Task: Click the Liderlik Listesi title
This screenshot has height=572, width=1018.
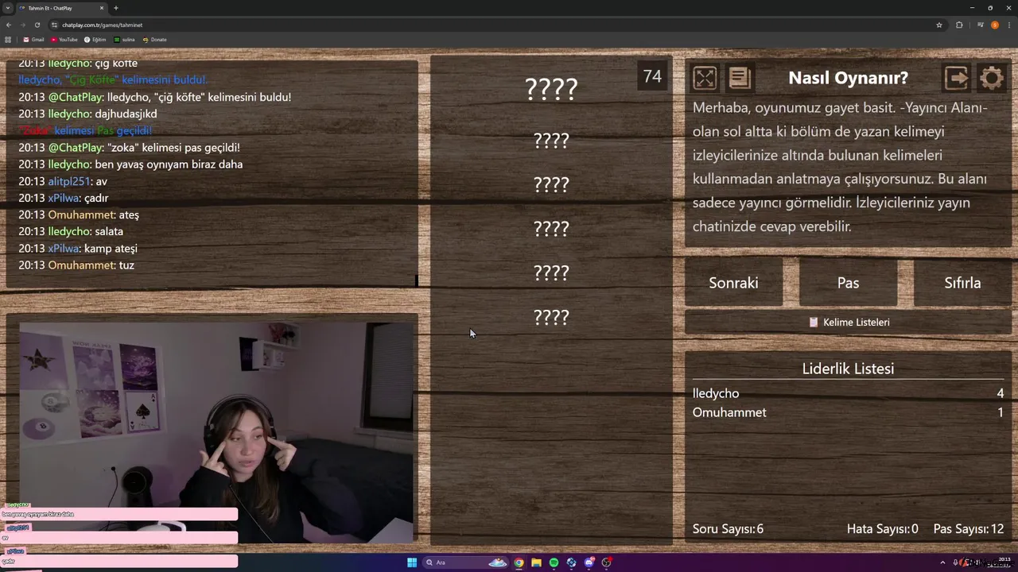Action: coord(848,369)
